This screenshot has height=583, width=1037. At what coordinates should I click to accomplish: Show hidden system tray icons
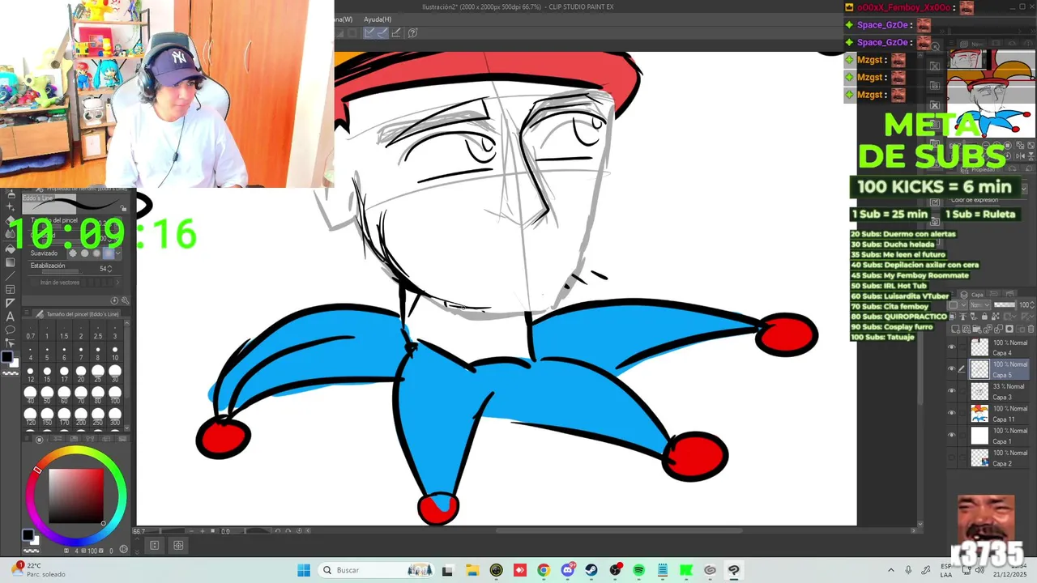pos(891,570)
